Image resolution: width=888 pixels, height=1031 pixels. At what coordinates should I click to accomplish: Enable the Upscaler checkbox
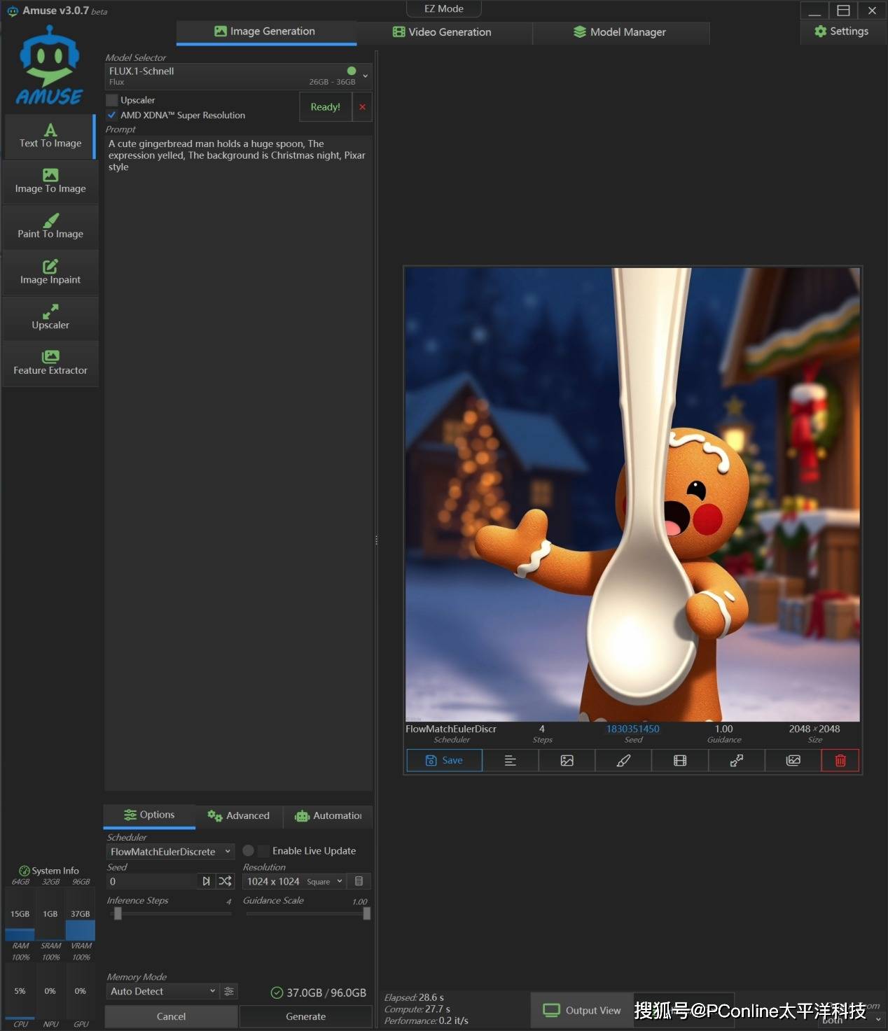pyautogui.click(x=112, y=100)
